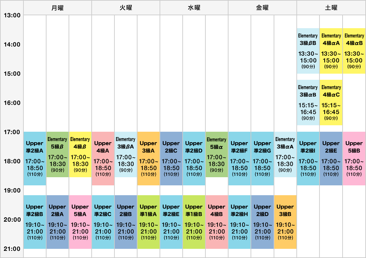Select the Upper 準2級I class
366x258 pixels.
[308, 159]
